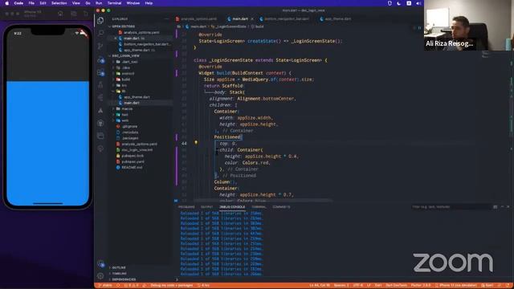
Task: Switch to the COMMENTS panel tab
Action: coord(281,207)
